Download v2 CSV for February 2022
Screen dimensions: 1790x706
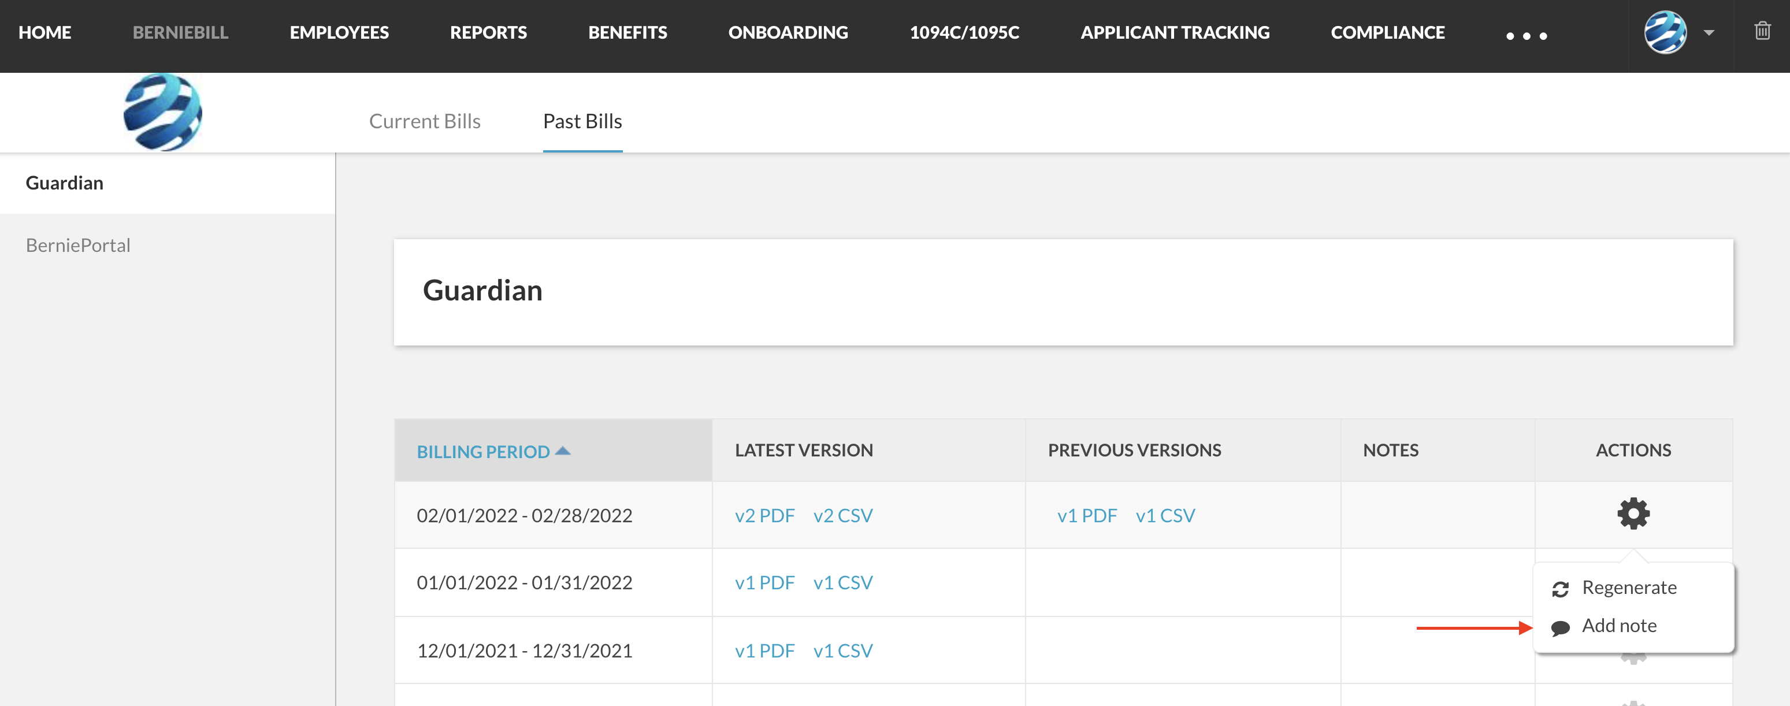coord(843,515)
